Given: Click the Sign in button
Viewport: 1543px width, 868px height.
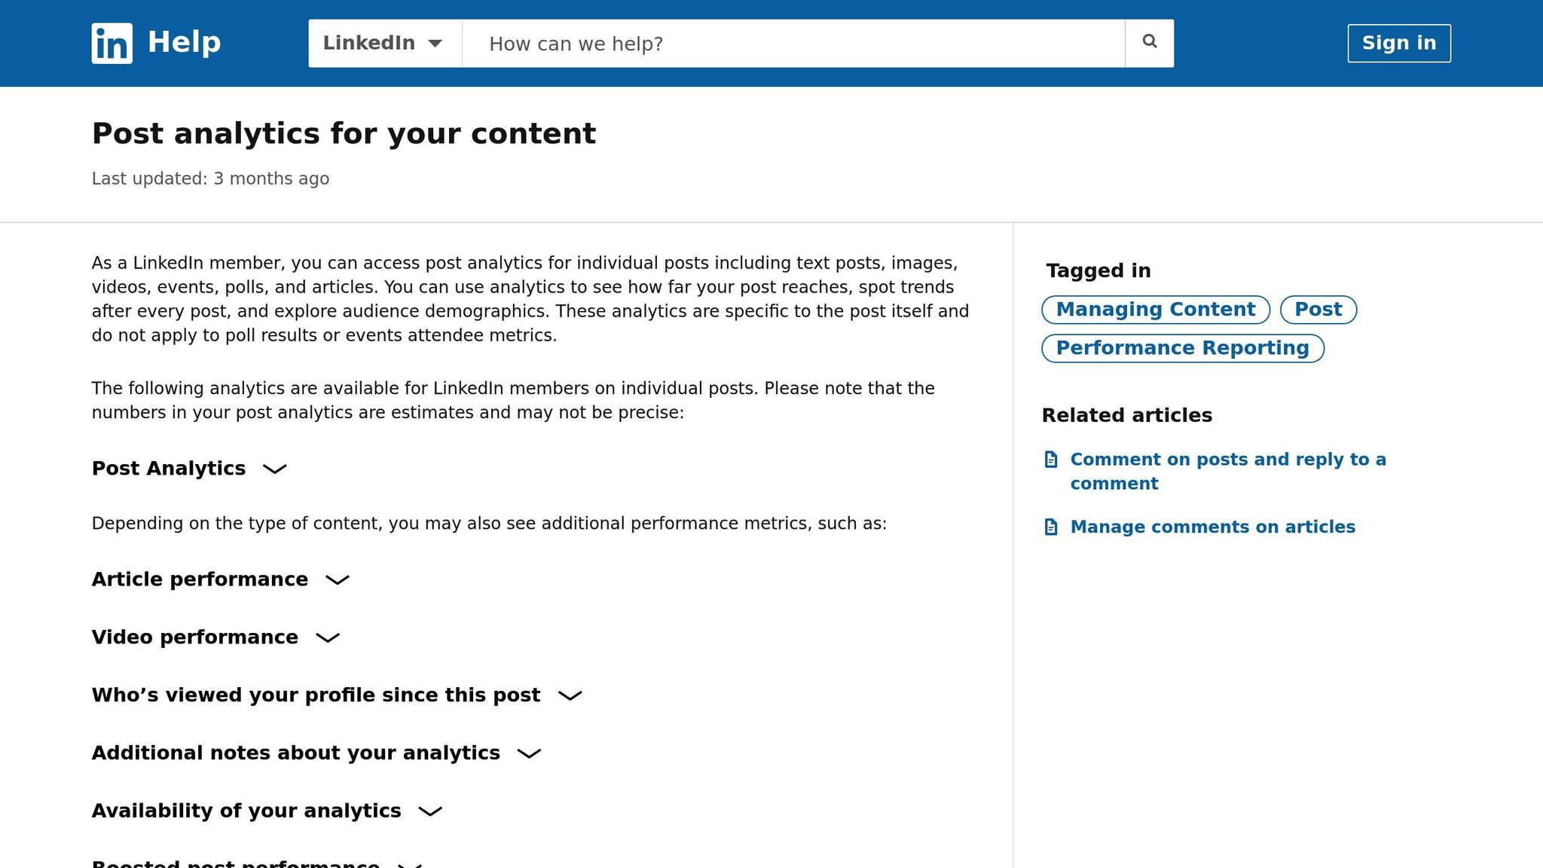Looking at the screenshot, I should coord(1398,43).
